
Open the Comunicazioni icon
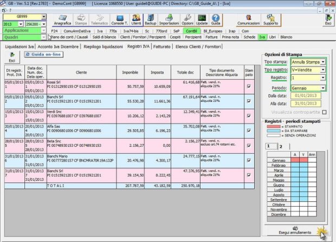pyautogui.click(x=248, y=20)
